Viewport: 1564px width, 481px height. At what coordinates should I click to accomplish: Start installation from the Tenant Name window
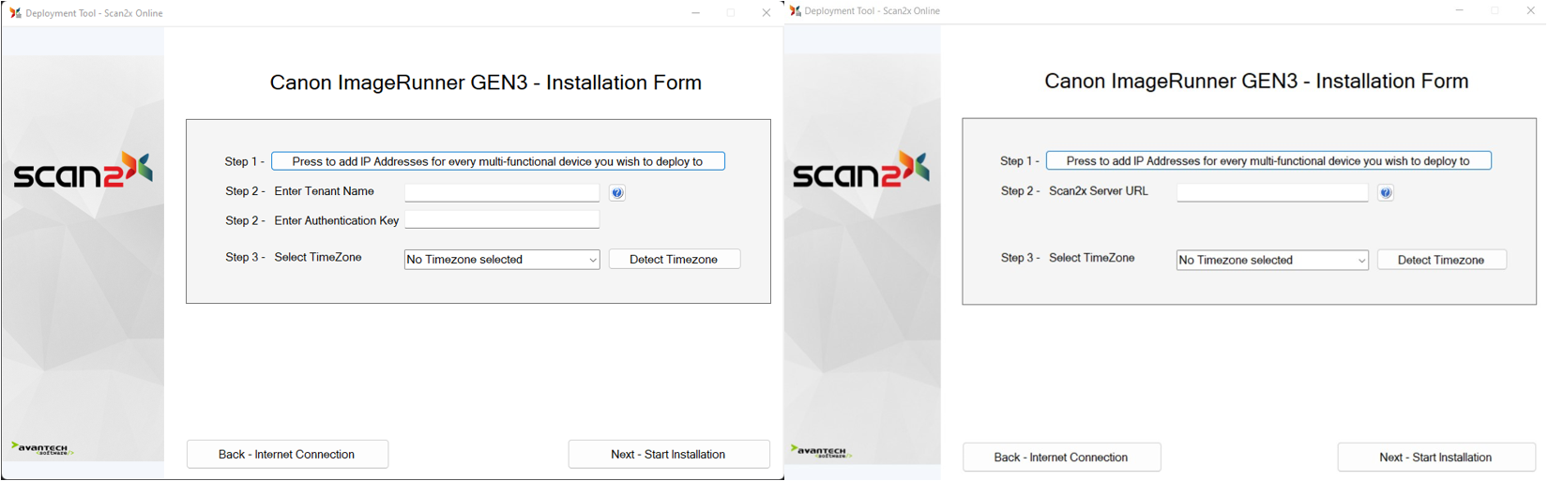click(x=669, y=455)
